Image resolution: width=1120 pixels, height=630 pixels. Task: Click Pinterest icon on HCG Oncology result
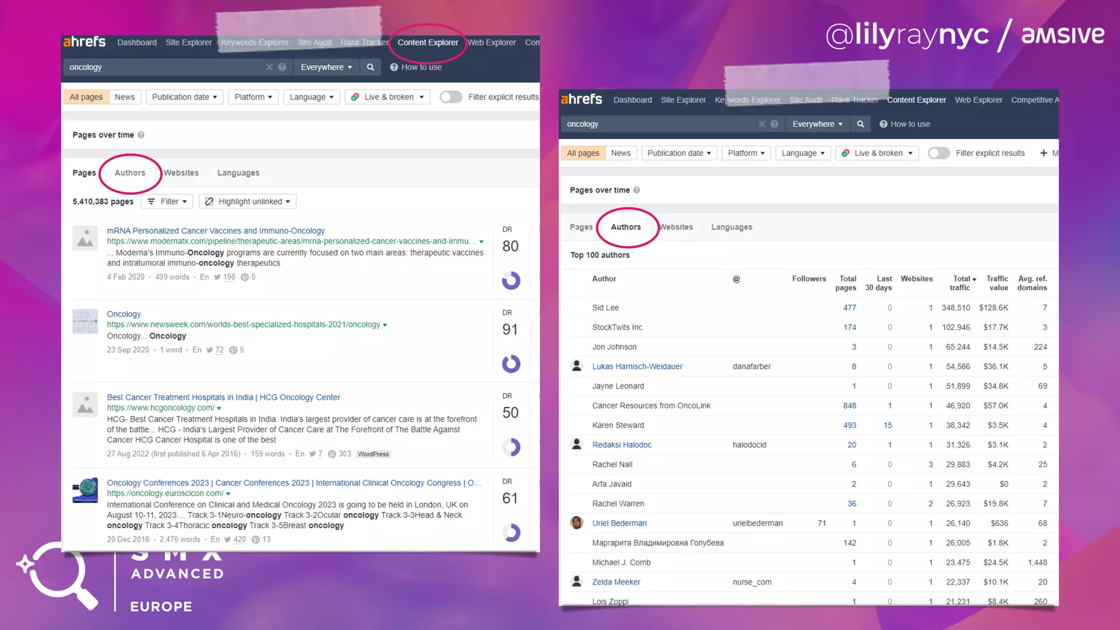[332, 454]
